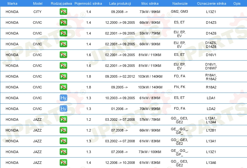Click the 73kW / 100KM power cell

pos(150,152)
